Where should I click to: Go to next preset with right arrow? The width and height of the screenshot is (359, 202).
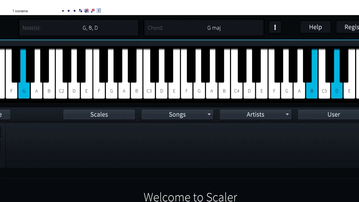point(74,11)
